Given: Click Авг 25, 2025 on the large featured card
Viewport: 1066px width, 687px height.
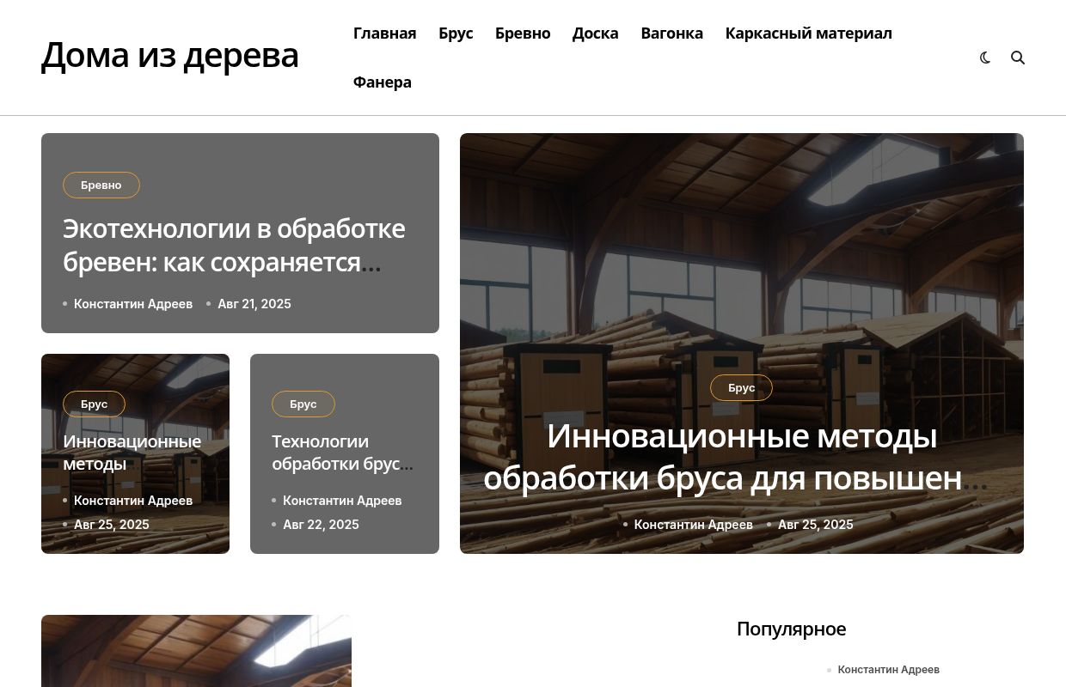Looking at the screenshot, I should [x=816, y=525].
